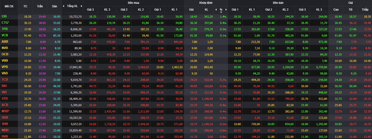This screenshot has height=139, width=372.
Task: Toggle sort arrow under % header
Action: pos(221,12)
